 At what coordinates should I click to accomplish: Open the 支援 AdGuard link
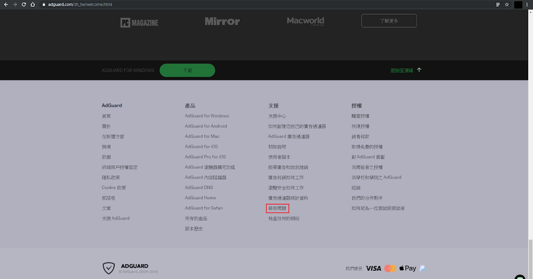click(115, 218)
